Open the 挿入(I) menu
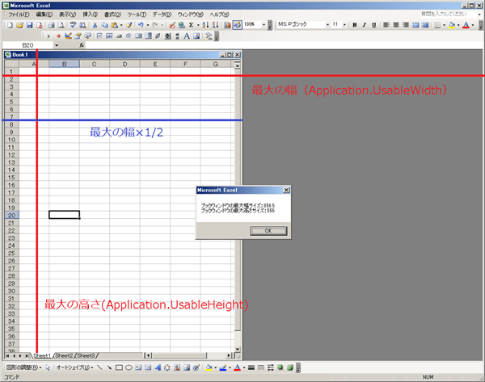 (x=90, y=15)
